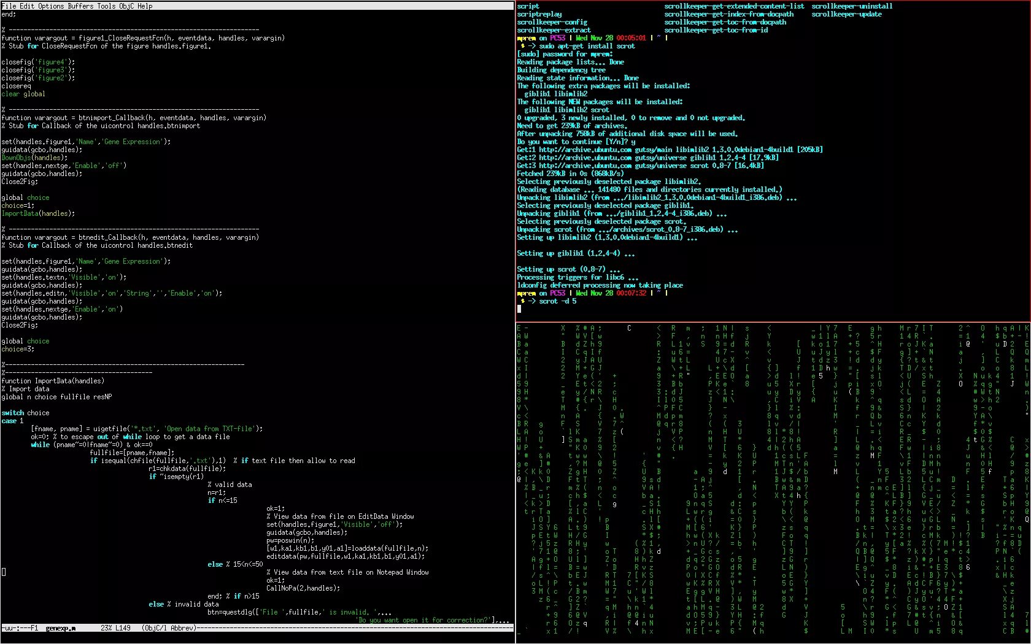Screen dimensions: 1031x644
Task: Click the hollow cursor box in Emacs margin
Action: [4, 572]
